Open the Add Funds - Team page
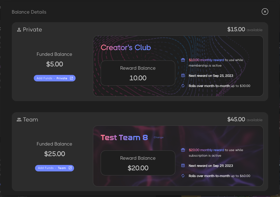This screenshot has width=280, height=197. pos(55,168)
